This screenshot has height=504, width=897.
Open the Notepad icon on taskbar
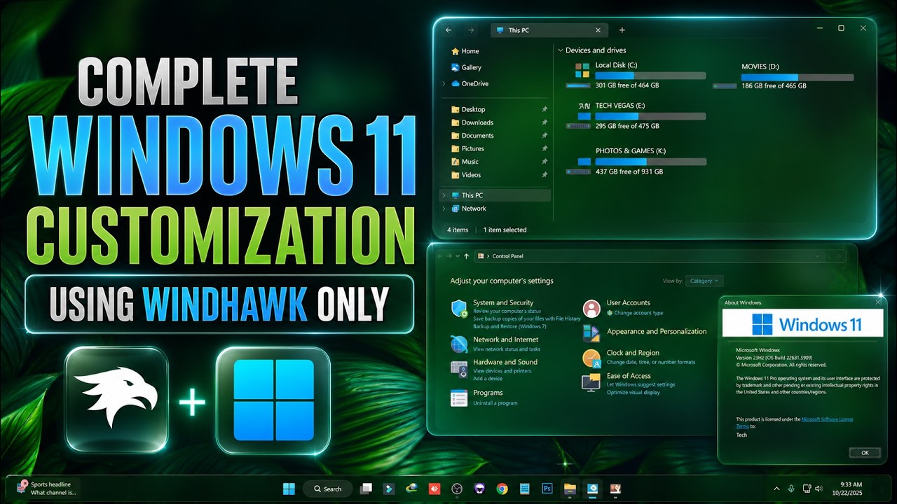pos(524,489)
